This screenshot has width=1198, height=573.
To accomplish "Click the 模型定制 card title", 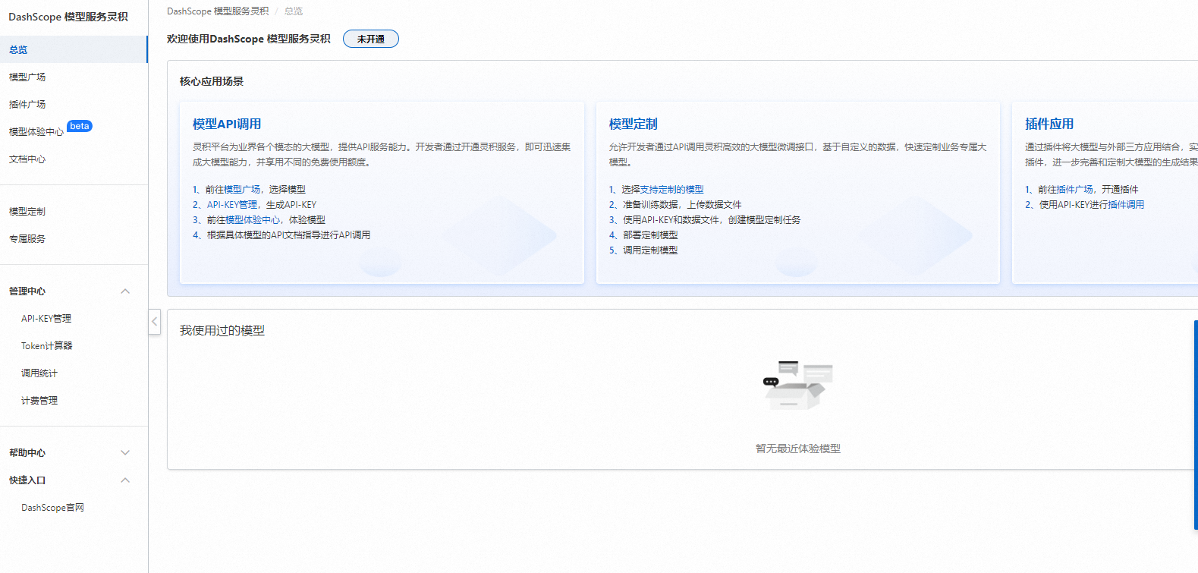I will click(634, 124).
